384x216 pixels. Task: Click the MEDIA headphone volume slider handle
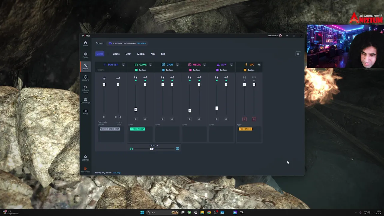(x=190, y=111)
